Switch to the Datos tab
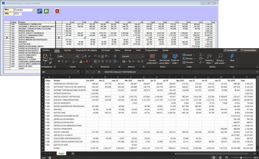The width and height of the screenshot is (259, 159). (117, 50)
